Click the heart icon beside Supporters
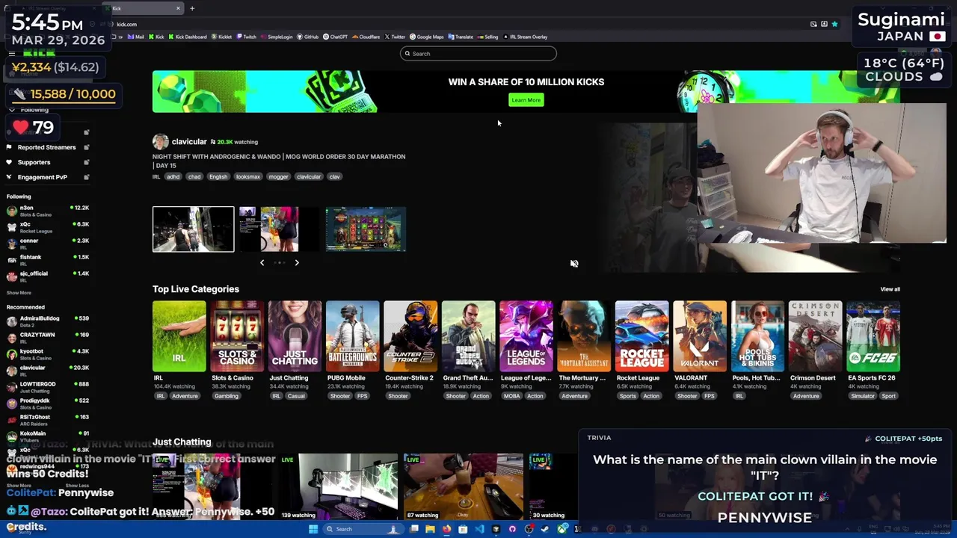957x538 pixels. (x=9, y=162)
